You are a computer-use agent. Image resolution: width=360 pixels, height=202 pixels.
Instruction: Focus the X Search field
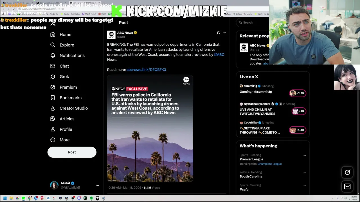tap(253, 22)
